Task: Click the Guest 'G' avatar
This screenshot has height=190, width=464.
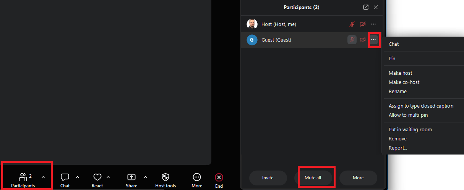Action: pyautogui.click(x=252, y=40)
